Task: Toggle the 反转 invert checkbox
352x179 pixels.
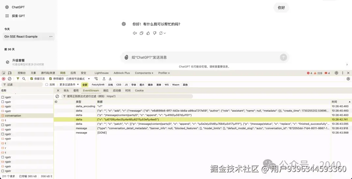Action: (47, 84)
